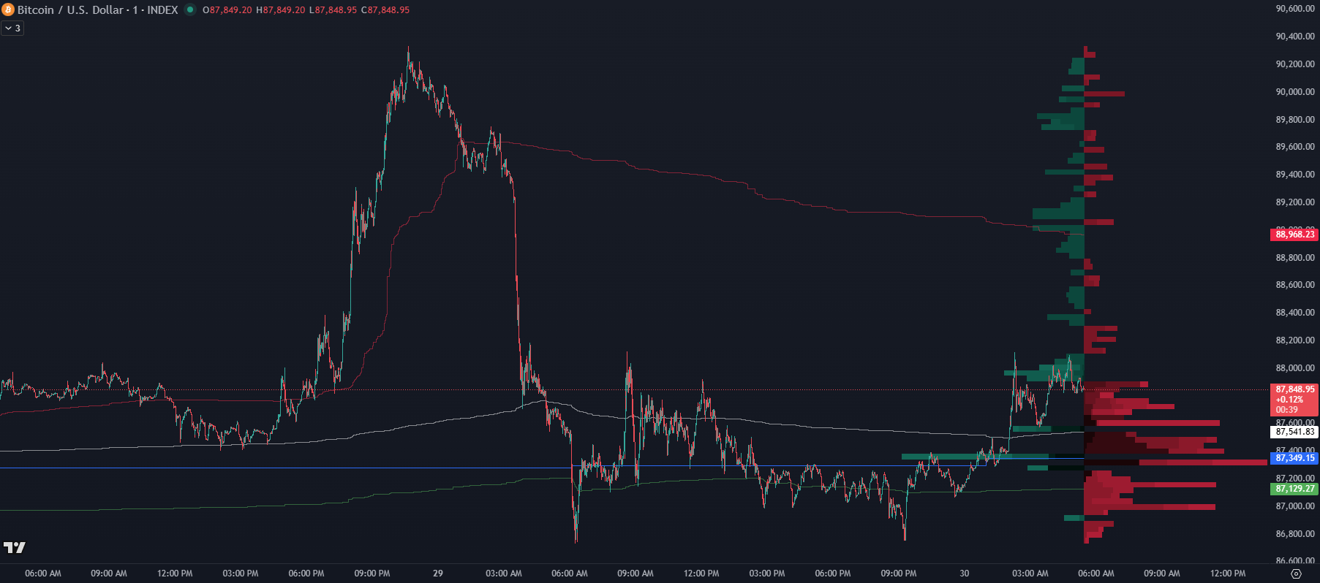
Task: Open the chart settings gear icon
Action: [x=1296, y=574]
